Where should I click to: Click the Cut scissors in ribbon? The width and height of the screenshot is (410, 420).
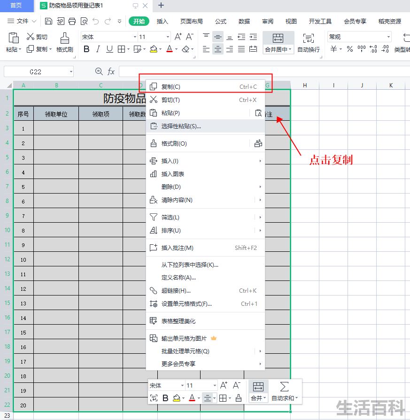(x=30, y=37)
